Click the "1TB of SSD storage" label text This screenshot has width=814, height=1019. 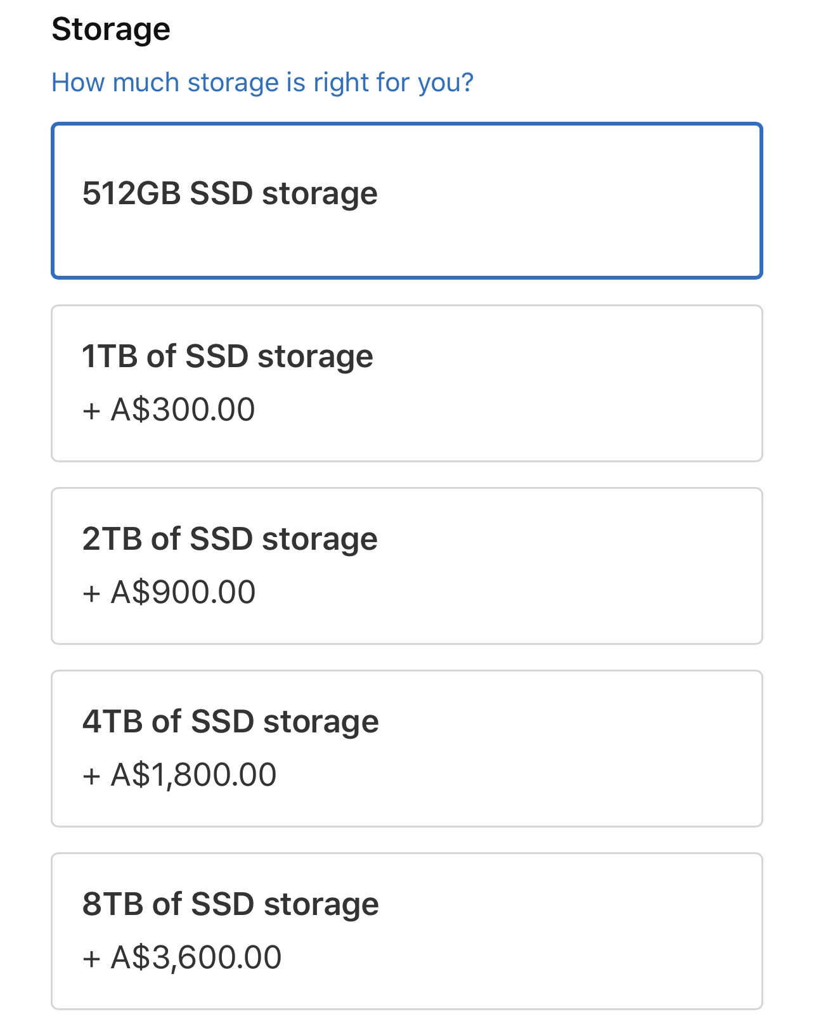point(228,356)
